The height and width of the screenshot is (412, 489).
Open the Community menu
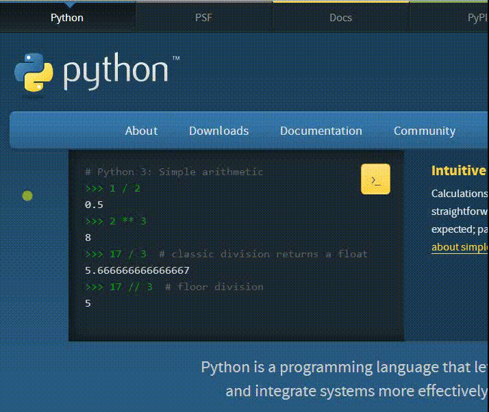click(425, 131)
